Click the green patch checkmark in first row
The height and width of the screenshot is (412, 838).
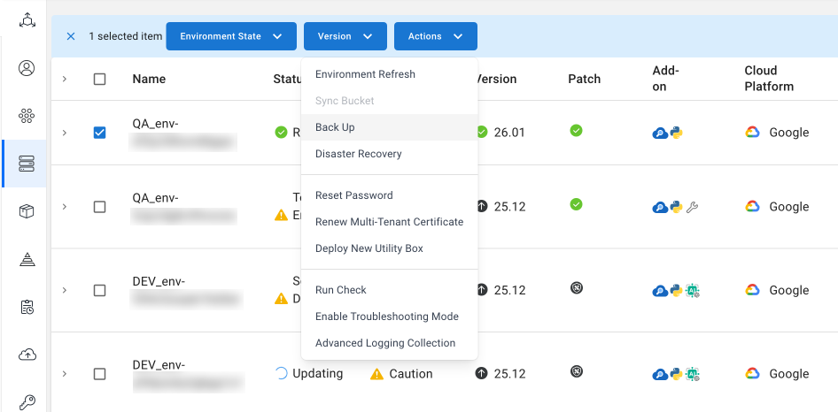[x=576, y=131]
